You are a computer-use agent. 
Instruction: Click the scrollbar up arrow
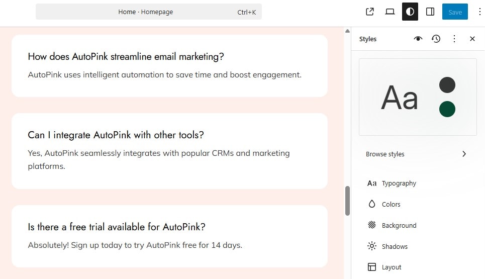click(x=347, y=31)
